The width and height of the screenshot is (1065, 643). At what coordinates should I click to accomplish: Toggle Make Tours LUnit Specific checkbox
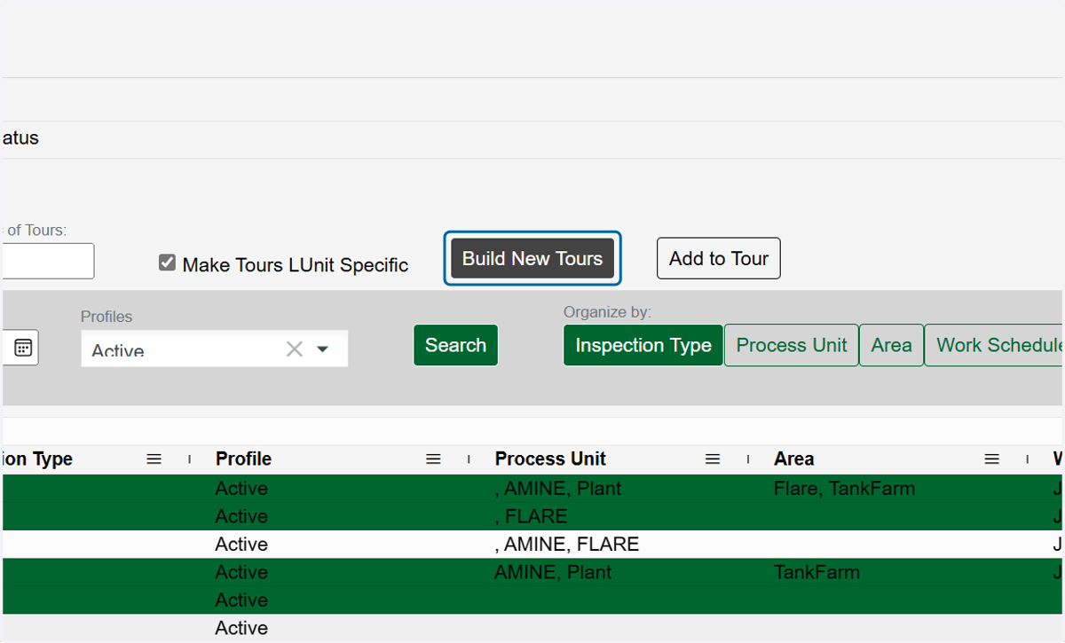pos(167,263)
